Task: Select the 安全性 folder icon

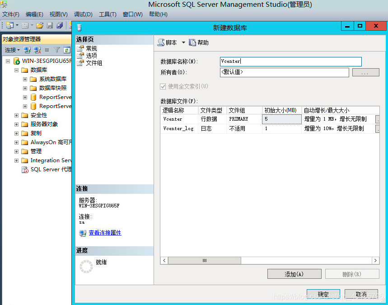Action: (24, 115)
